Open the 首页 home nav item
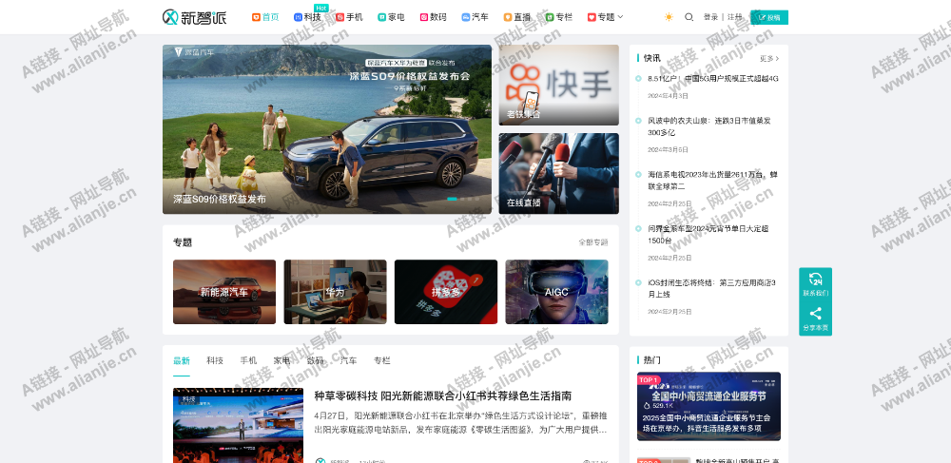The height and width of the screenshot is (463, 951). click(265, 17)
